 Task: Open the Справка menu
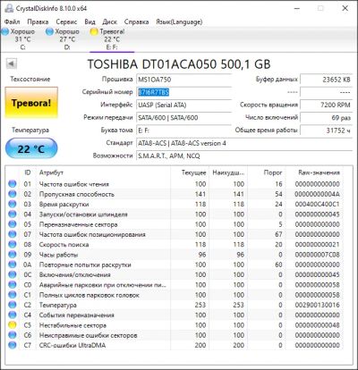click(136, 21)
